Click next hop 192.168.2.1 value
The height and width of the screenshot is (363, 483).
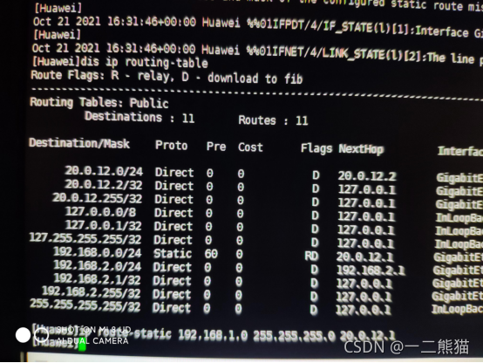point(371,271)
